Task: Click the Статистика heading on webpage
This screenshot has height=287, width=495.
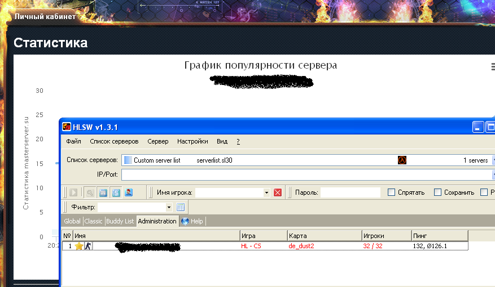Action: coord(50,43)
